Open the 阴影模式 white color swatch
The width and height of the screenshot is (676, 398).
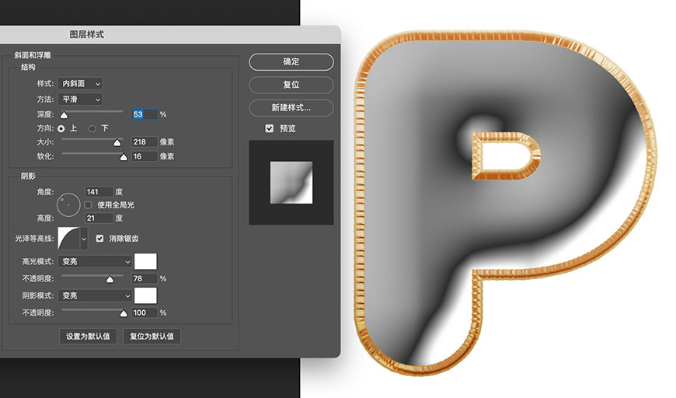click(x=146, y=296)
